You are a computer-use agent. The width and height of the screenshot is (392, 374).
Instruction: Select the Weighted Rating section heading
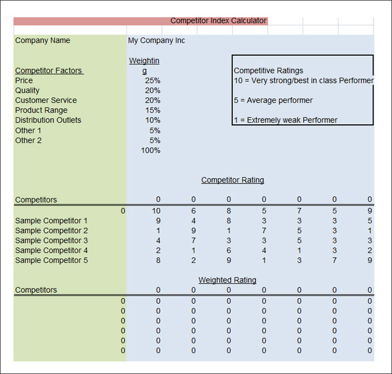click(x=227, y=280)
